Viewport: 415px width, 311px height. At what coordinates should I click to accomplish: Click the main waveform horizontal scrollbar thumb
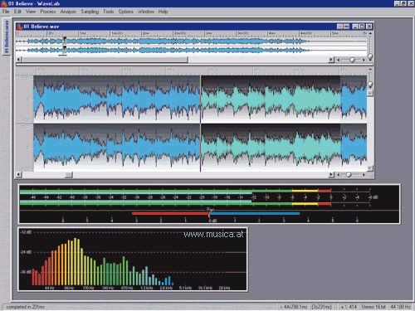point(69,175)
